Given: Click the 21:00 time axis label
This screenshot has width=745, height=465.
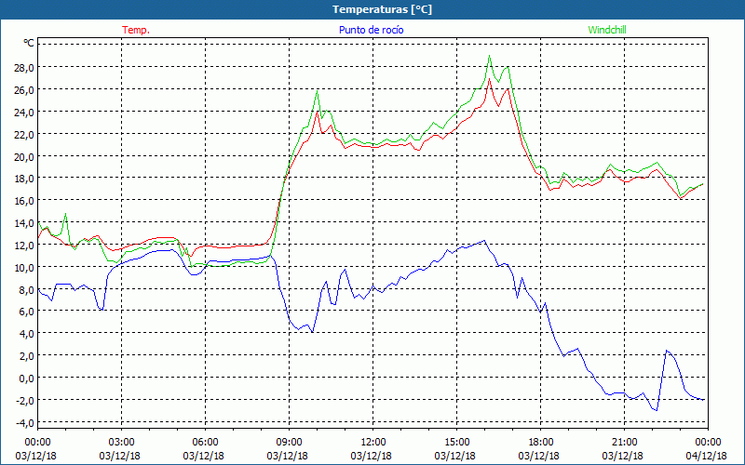Looking at the screenshot, I should tap(624, 443).
